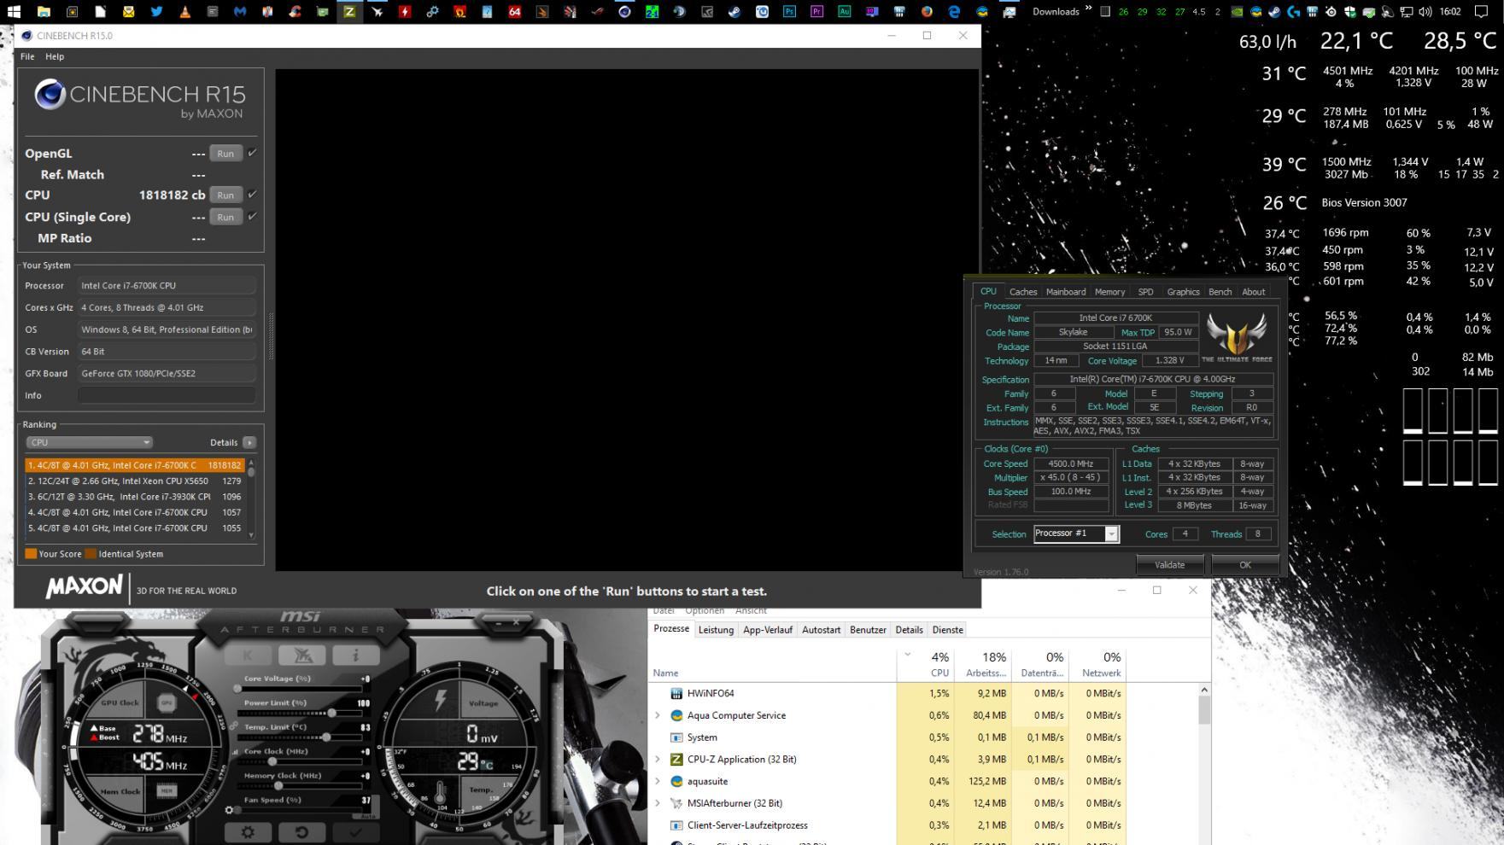Open Windows Start menu
1504x845 pixels.
[x=15, y=12]
